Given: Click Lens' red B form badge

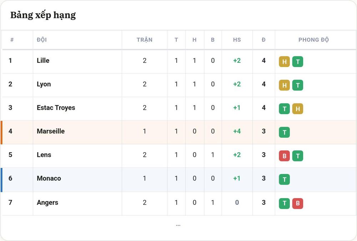Looking at the screenshot, I should (285, 156).
